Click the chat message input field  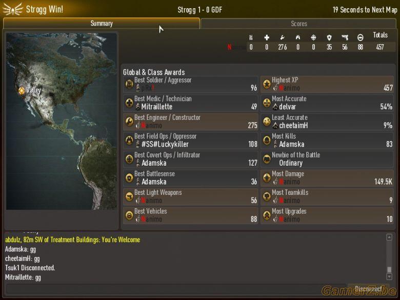[x=176, y=289]
